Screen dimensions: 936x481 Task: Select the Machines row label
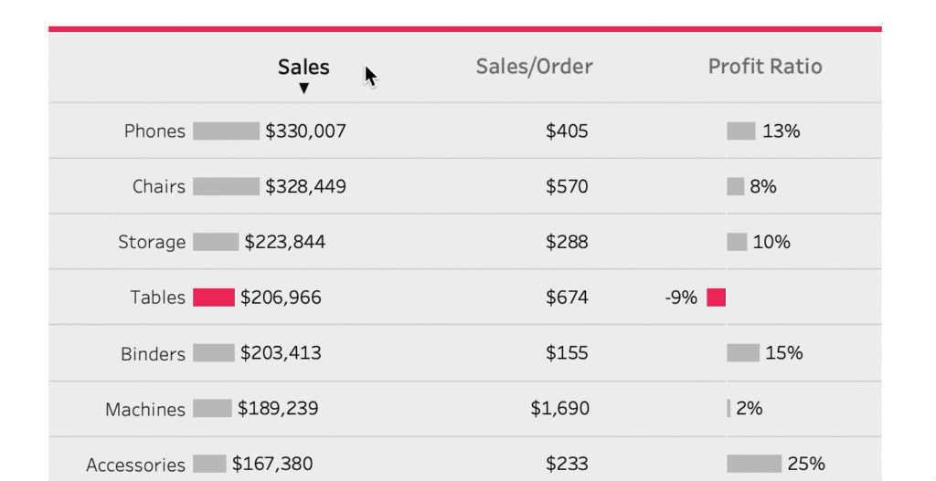pyautogui.click(x=144, y=410)
